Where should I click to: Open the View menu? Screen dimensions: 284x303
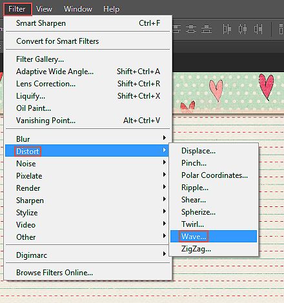click(x=44, y=9)
